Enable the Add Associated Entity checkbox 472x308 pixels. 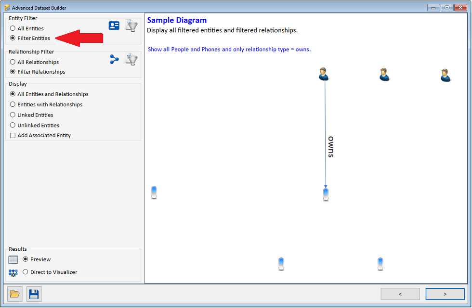pyautogui.click(x=13, y=136)
